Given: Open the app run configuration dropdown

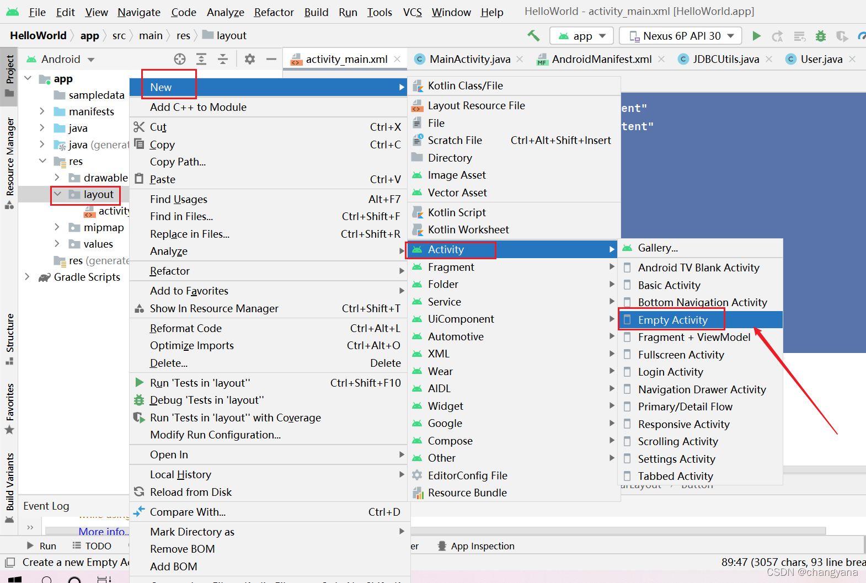Looking at the screenshot, I should 581,36.
